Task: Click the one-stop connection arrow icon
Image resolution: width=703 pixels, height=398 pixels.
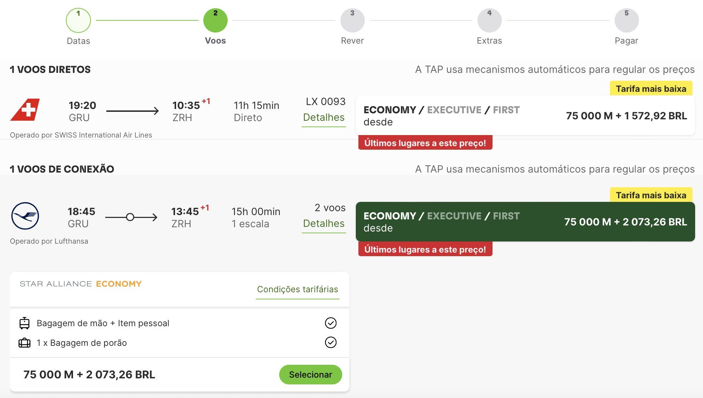Action: 131,217
